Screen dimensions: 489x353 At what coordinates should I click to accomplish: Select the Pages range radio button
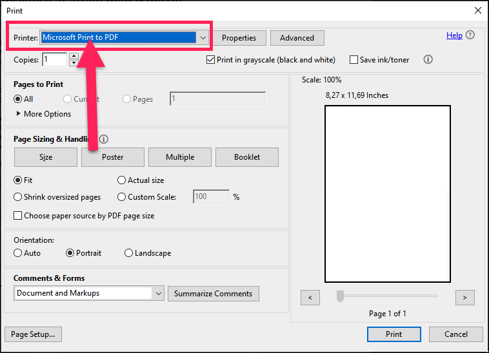click(x=126, y=99)
